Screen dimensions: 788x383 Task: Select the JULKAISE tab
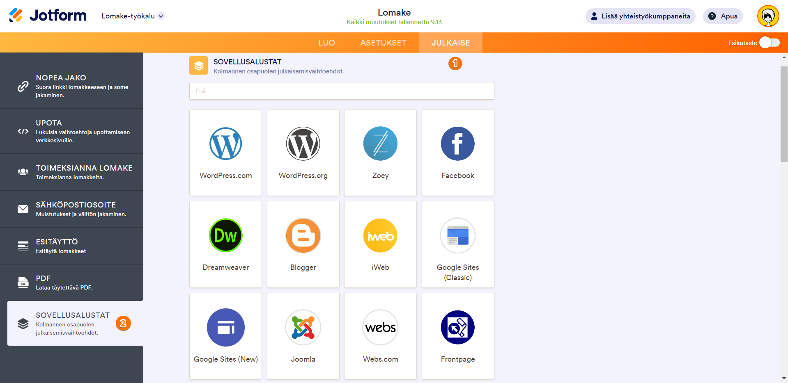click(x=450, y=43)
